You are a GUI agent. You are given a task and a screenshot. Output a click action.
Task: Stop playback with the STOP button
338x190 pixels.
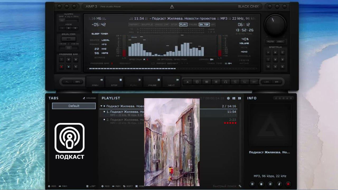tap(114, 82)
